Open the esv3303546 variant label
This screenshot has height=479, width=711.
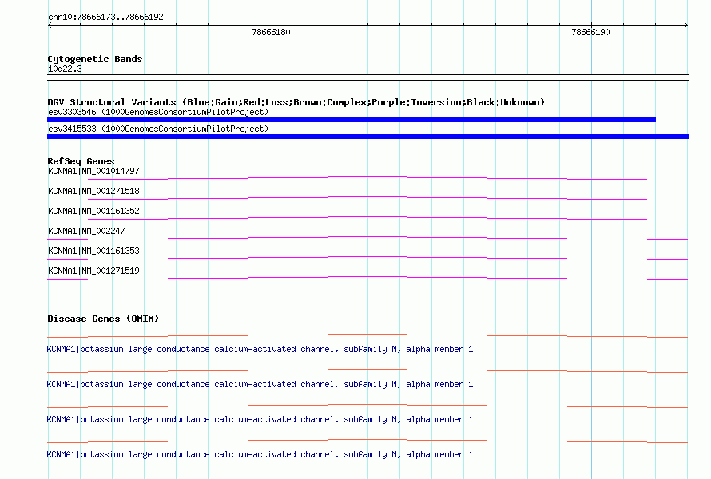point(158,112)
